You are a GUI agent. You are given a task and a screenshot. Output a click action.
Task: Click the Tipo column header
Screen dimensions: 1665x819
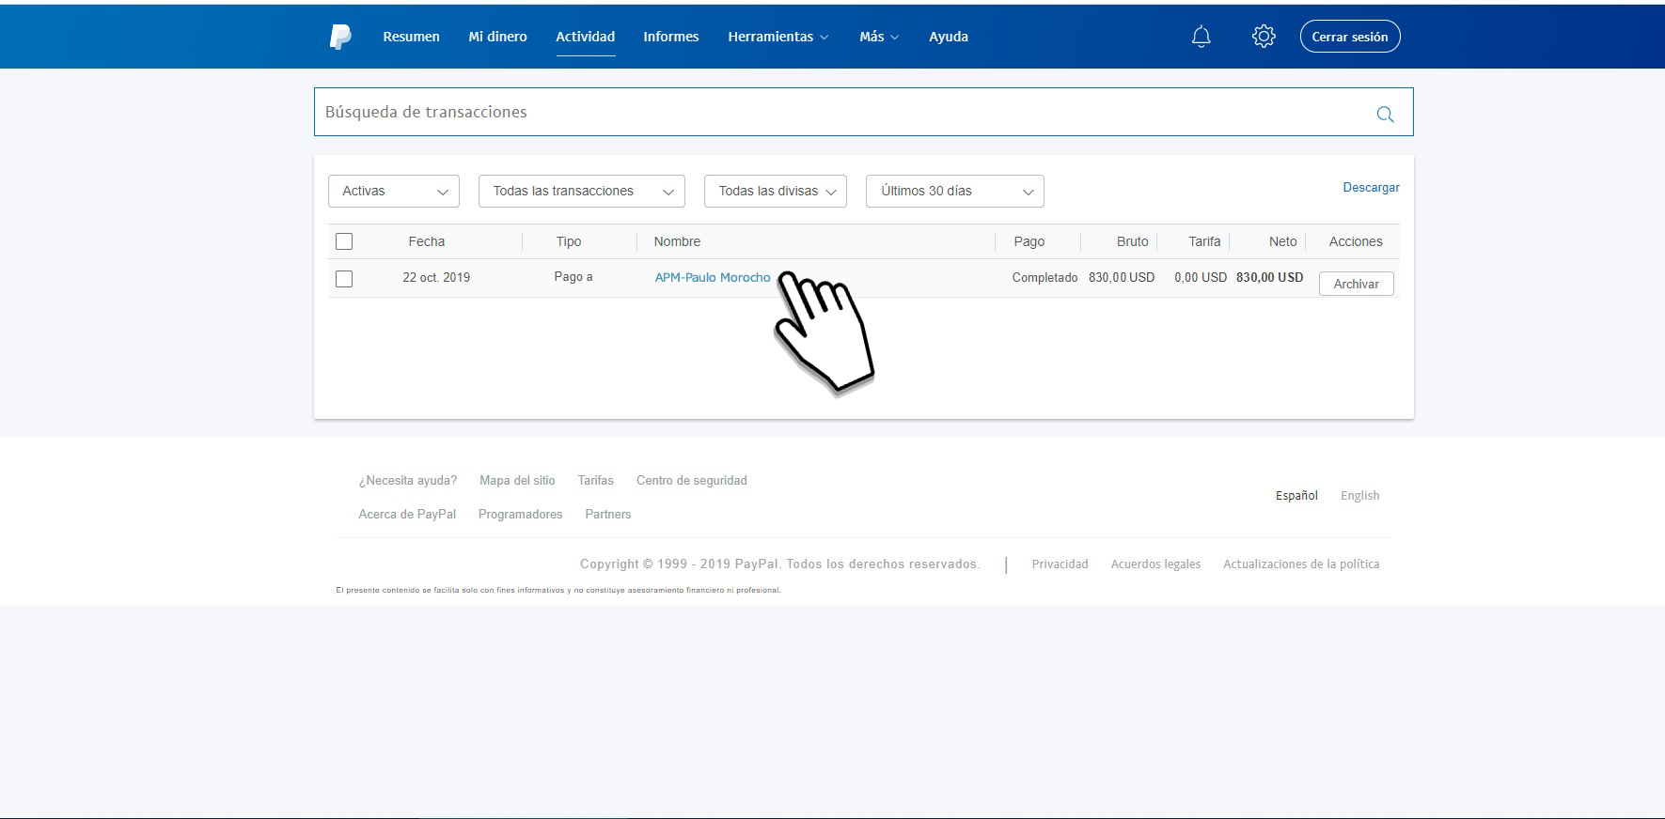coord(569,241)
